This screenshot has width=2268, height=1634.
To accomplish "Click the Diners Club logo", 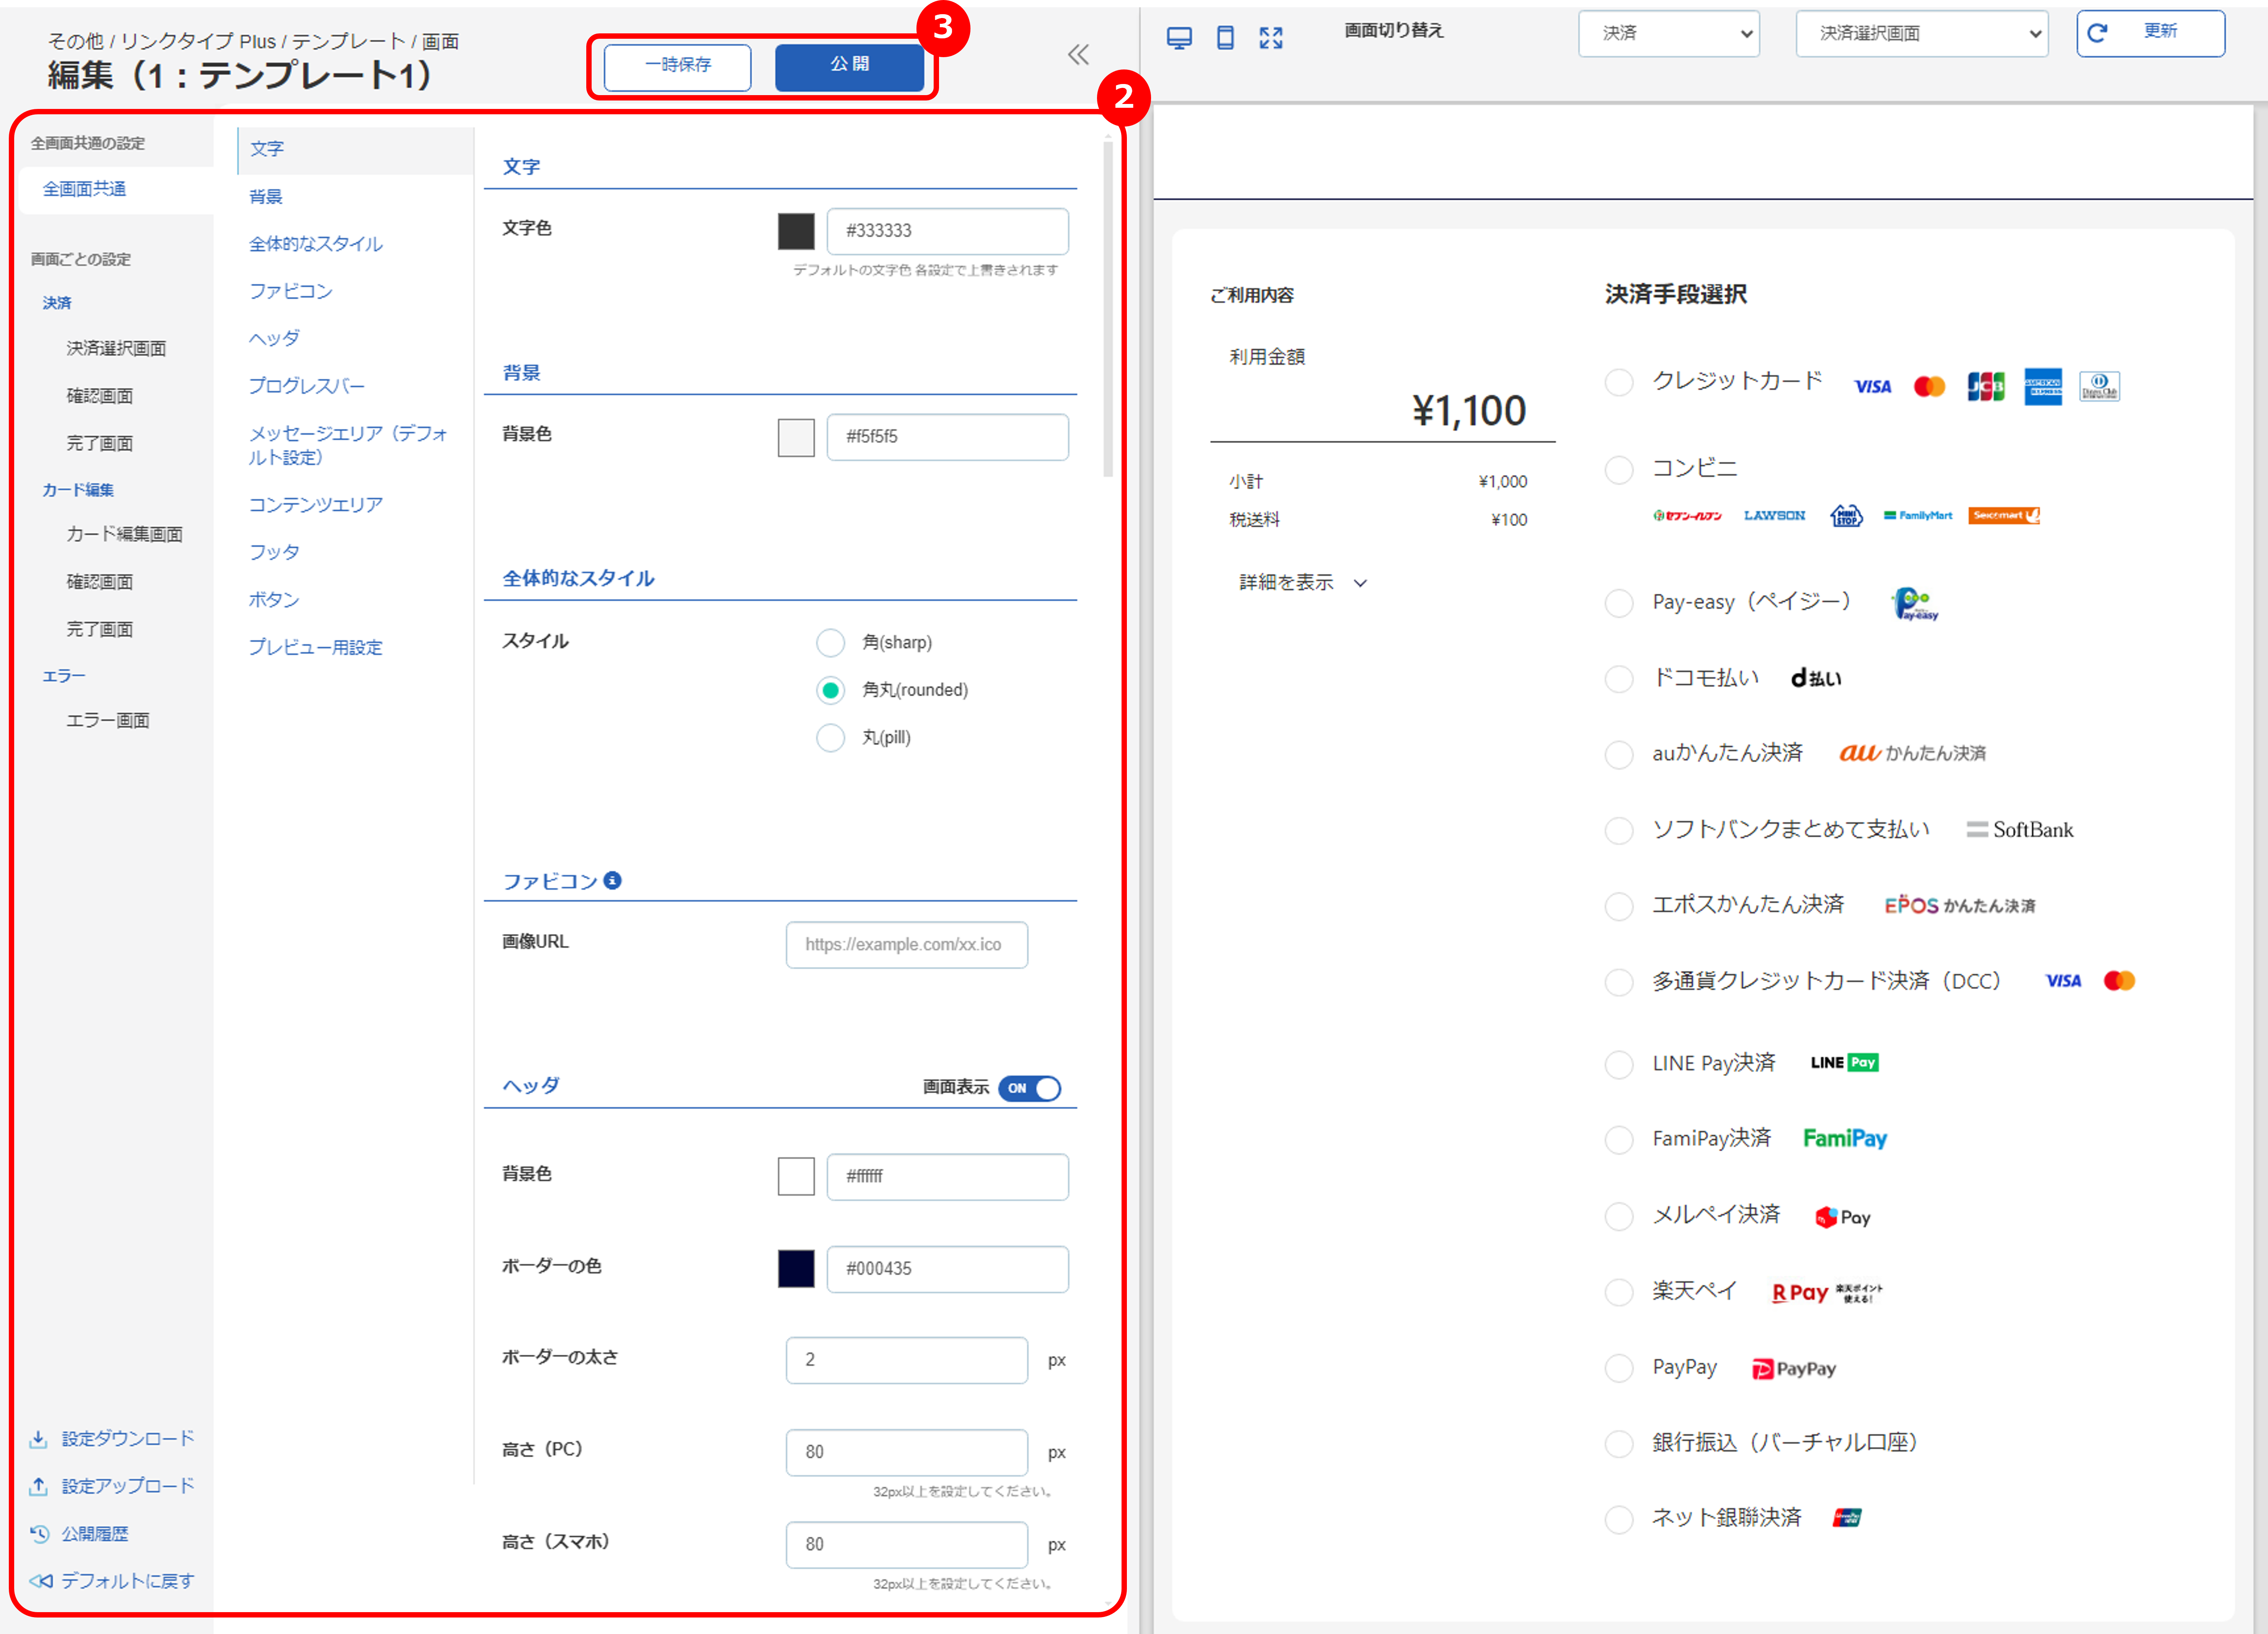I will (x=2099, y=386).
